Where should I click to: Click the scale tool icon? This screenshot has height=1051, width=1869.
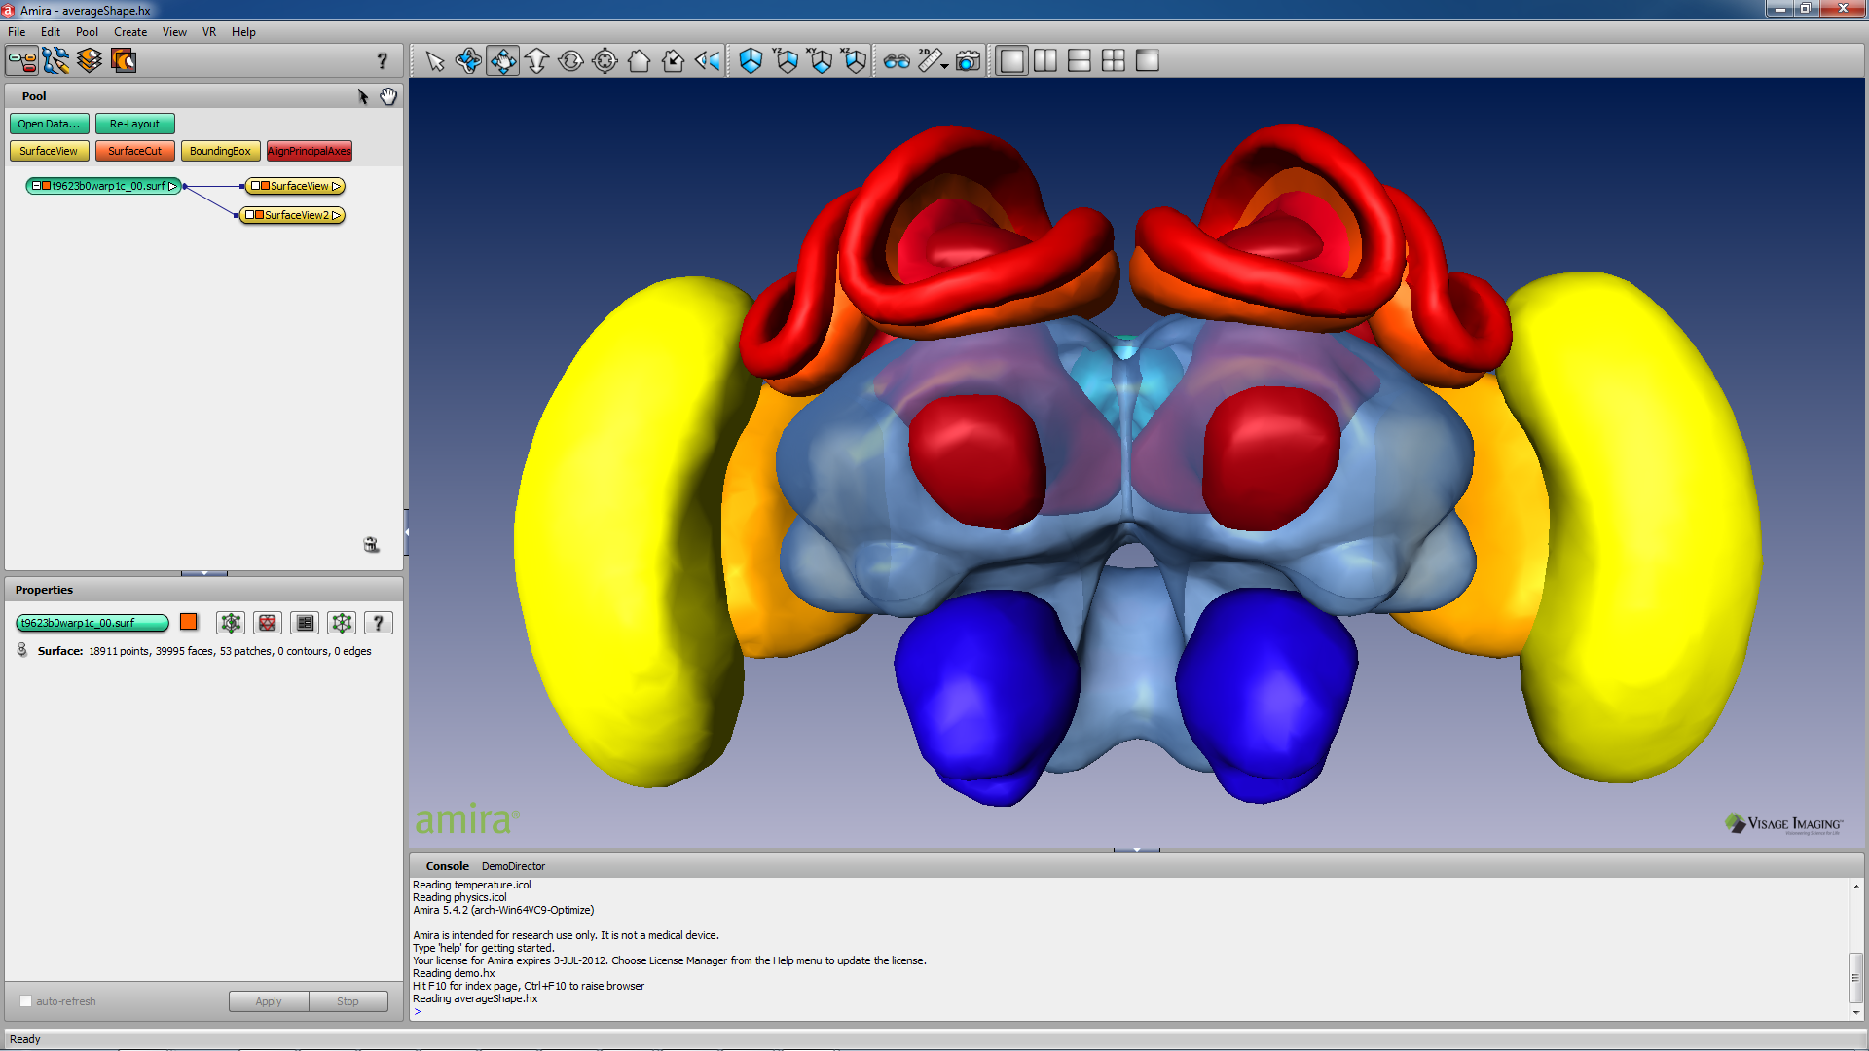tap(536, 60)
